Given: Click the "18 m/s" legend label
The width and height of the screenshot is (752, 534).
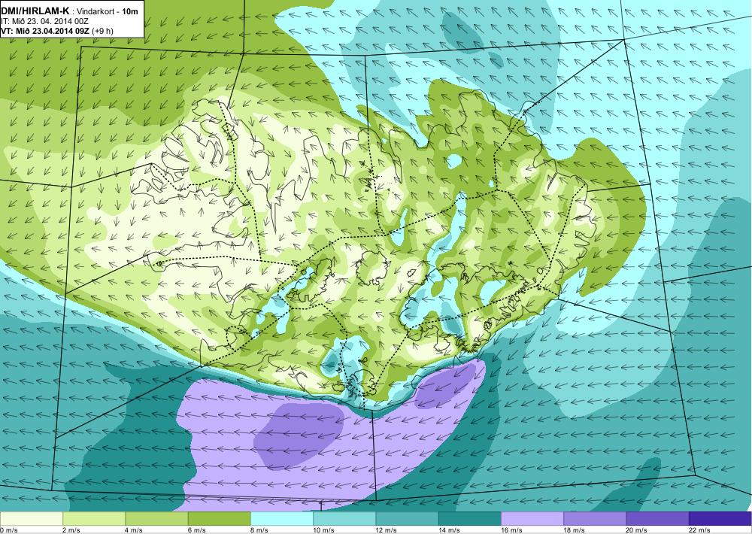Looking at the screenshot, I should [x=574, y=530].
